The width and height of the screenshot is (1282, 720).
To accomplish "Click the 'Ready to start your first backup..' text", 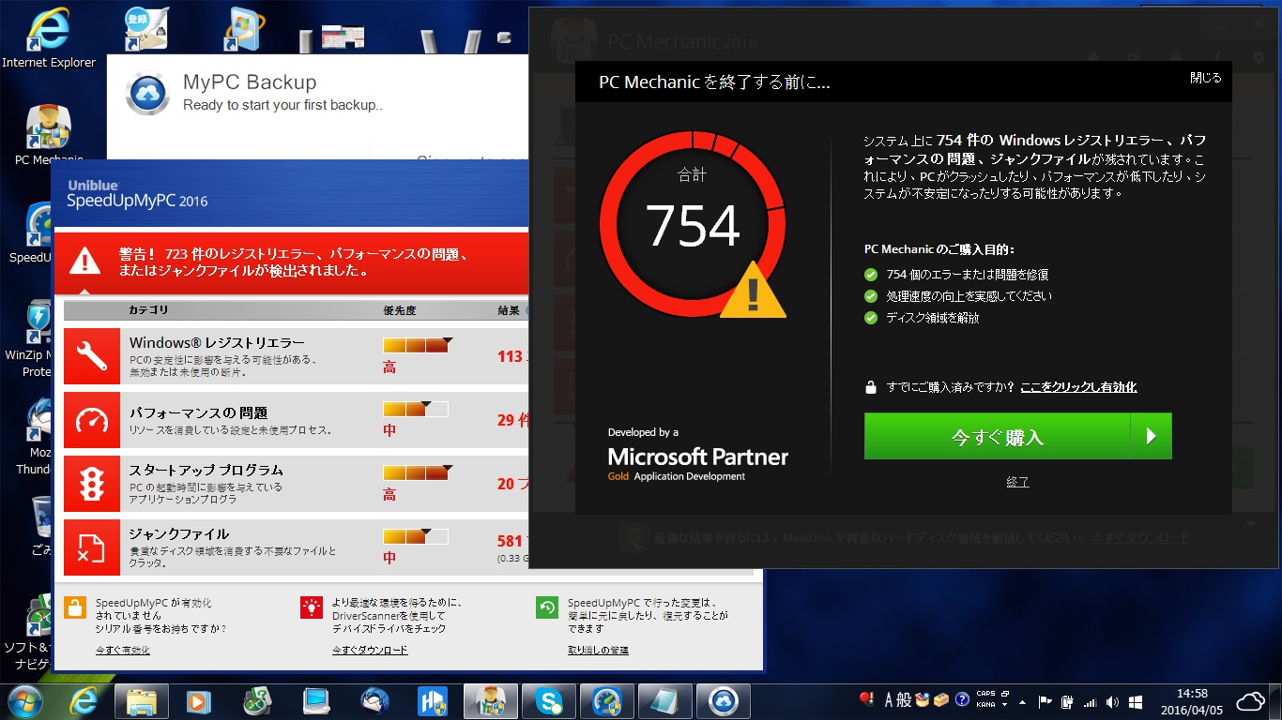I will click(282, 105).
